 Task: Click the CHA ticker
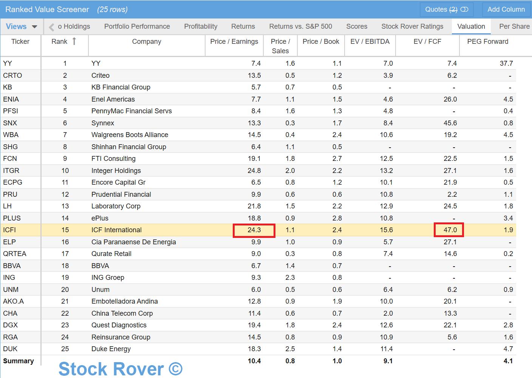[10, 313]
